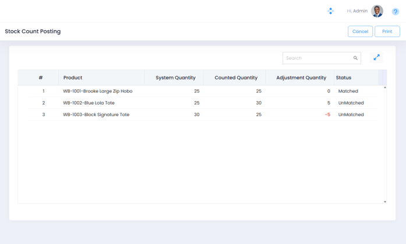Click the Admin profile avatar
Image resolution: width=406 pixels, height=244 pixels.
[x=377, y=11]
